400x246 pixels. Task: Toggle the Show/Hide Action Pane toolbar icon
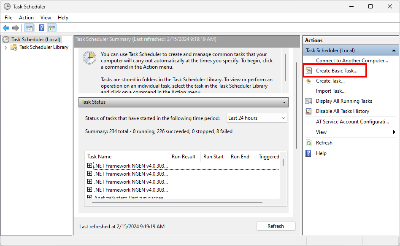pos(52,28)
